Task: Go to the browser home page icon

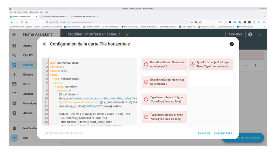Action: [x=26, y=22]
